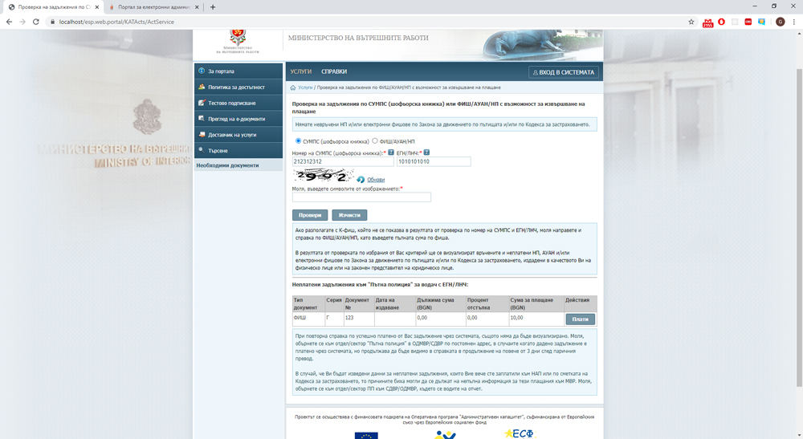
Task: Open the УСЛУГИ menu
Action: pyautogui.click(x=301, y=71)
